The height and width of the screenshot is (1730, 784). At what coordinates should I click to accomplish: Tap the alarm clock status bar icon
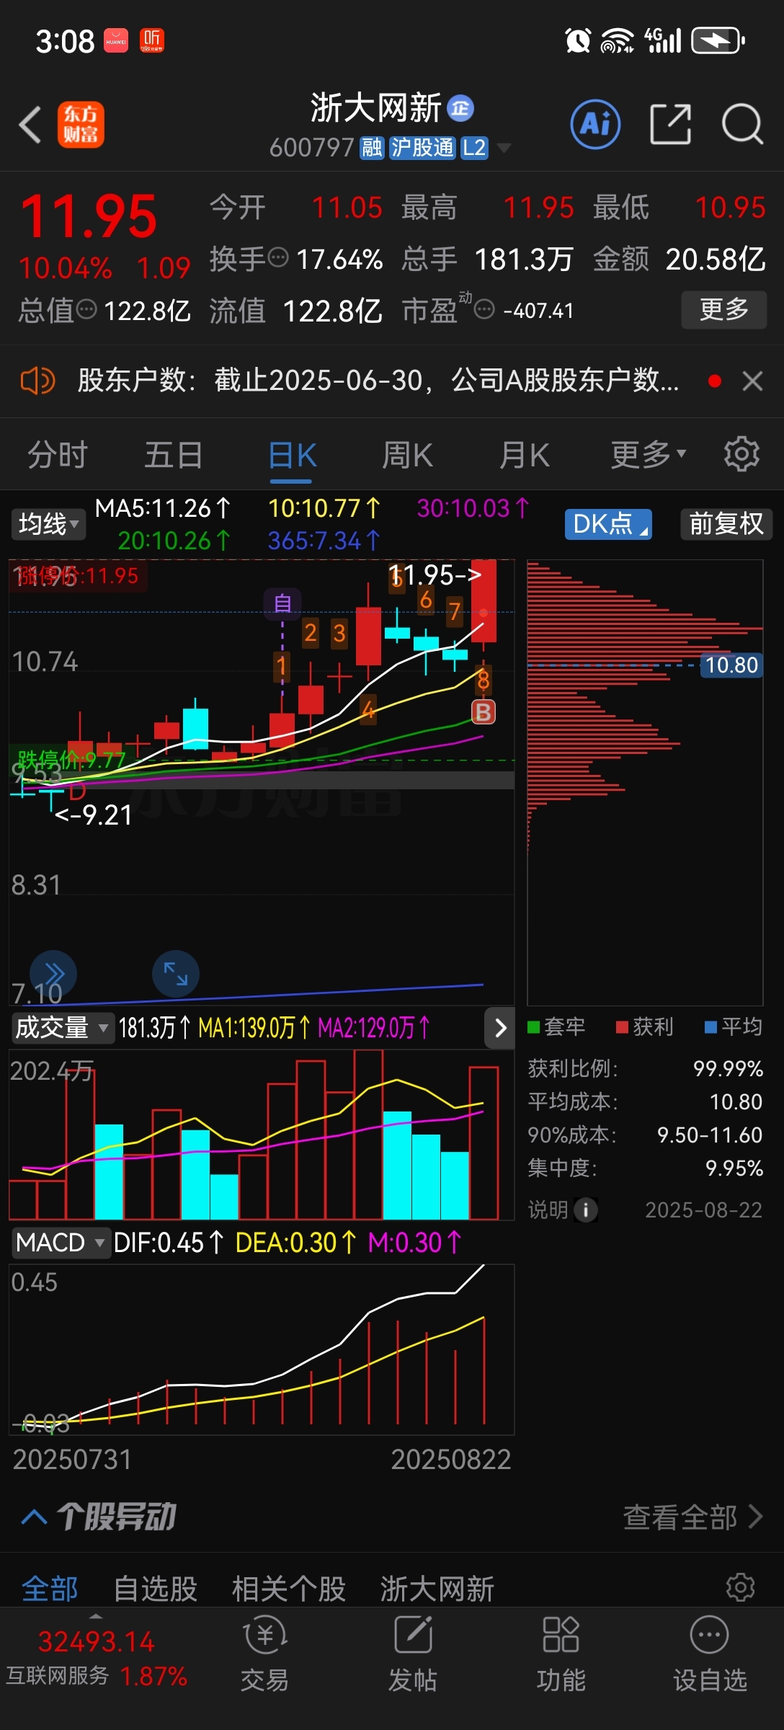tap(578, 41)
